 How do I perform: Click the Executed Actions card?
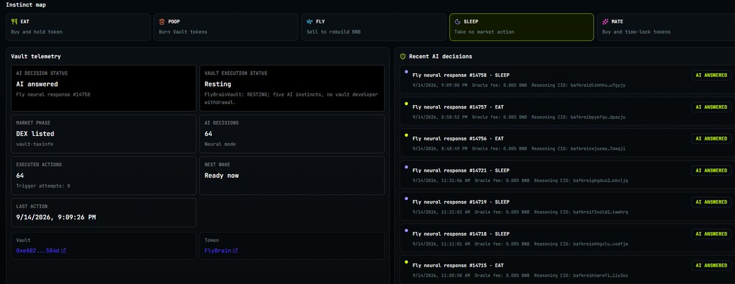[104, 175]
